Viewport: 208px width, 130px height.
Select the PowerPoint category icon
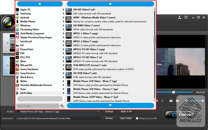point(17,49)
